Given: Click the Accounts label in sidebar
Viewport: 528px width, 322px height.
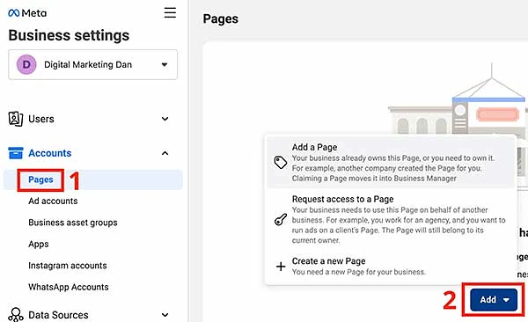Looking at the screenshot, I should click(x=50, y=153).
